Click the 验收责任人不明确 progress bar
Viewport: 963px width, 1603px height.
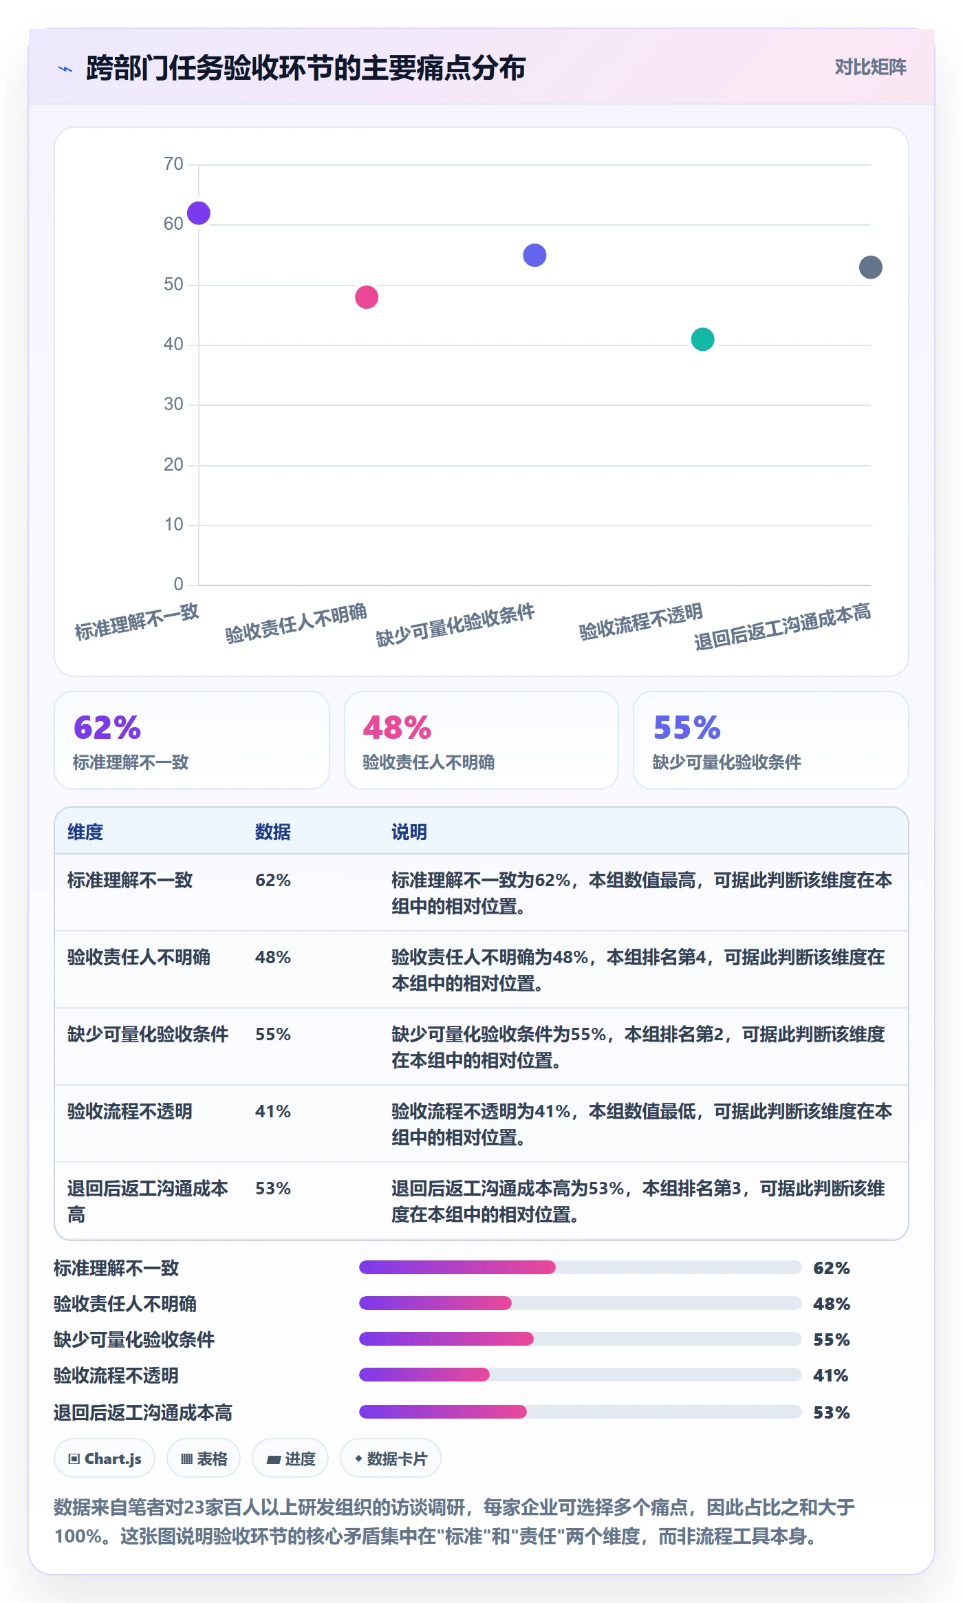click(x=581, y=1303)
